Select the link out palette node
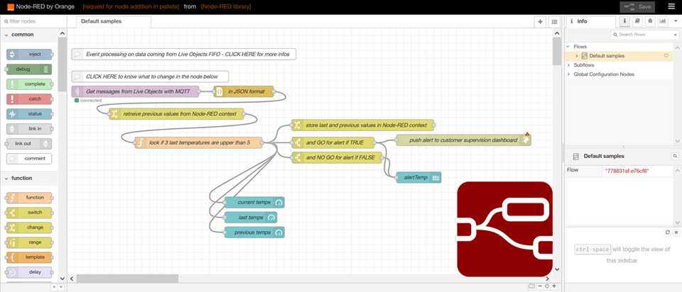Image resolution: width=682 pixels, height=292 pixels. click(x=29, y=144)
